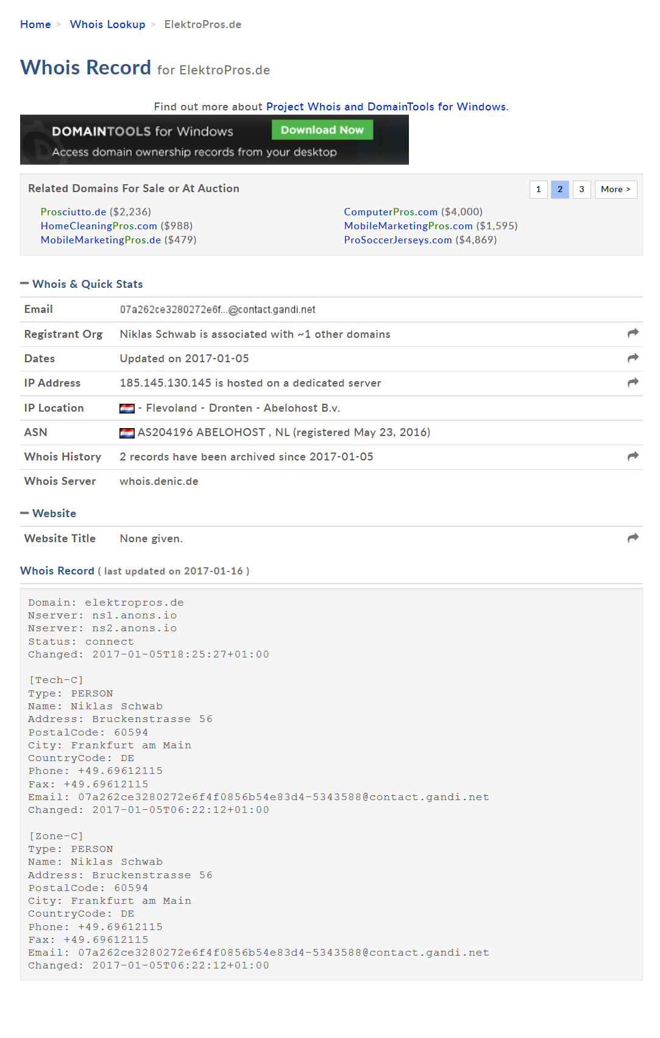Select page 3 of related domains

click(x=581, y=190)
